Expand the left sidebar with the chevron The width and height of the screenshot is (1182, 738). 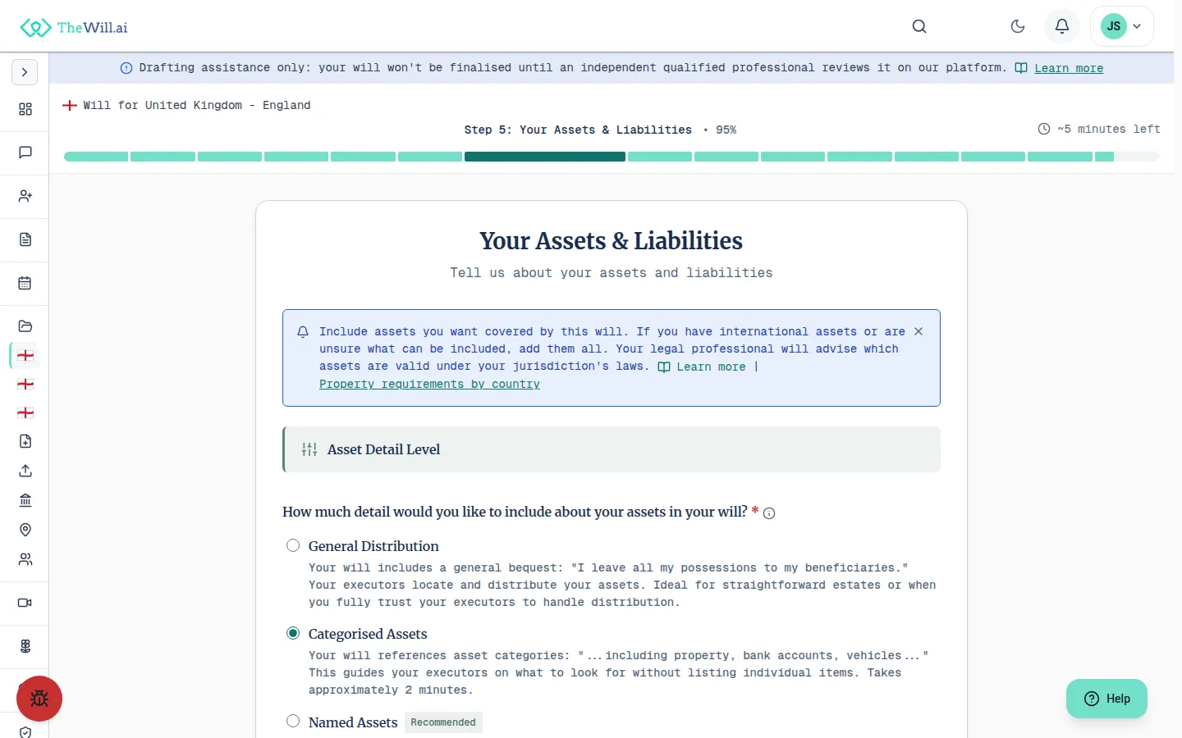pos(25,72)
